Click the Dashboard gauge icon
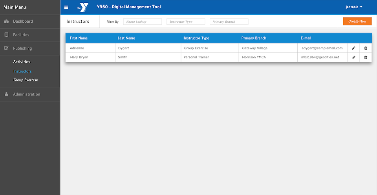The width and height of the screenshot is (377, 195). pos(7,22)
